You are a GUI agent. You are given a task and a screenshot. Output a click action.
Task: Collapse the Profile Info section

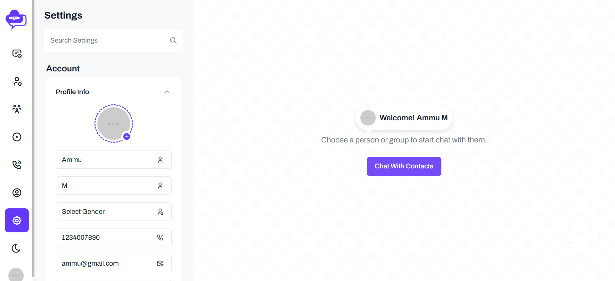point(167,92)
